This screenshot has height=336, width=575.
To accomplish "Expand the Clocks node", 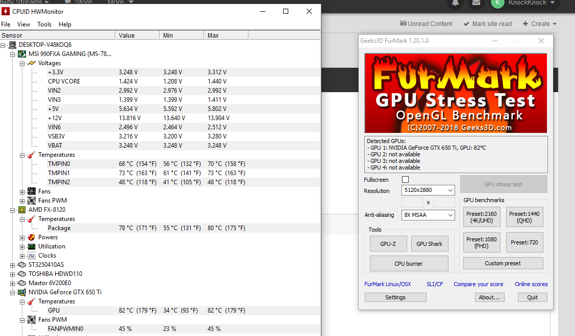I will (22, 256).
